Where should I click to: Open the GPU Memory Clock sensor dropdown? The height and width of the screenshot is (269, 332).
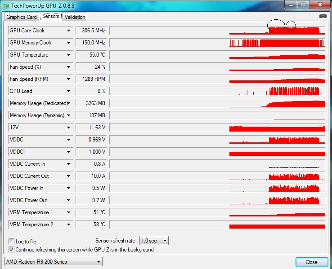click(68, 43)
